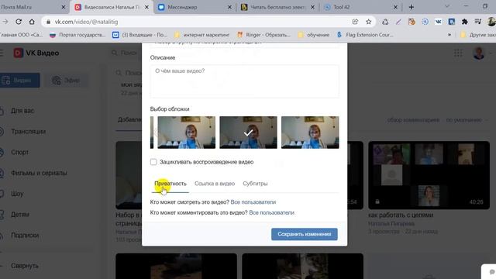Open the по умолчанию sort dropdown
Image resolution: width=496 pixels, height=279 pixels.
coord(467,120)
